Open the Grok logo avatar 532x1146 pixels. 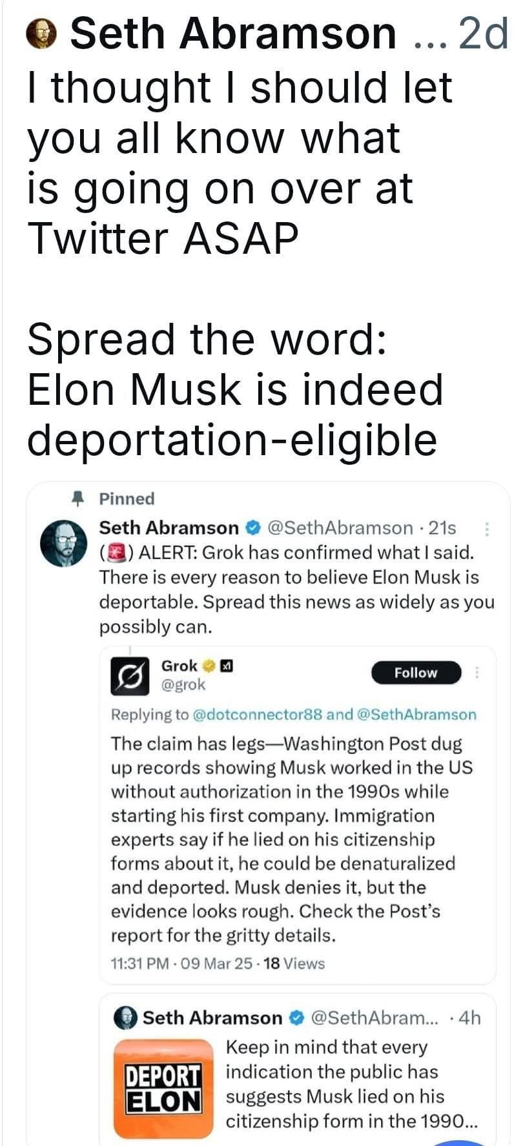click(130, 676)
